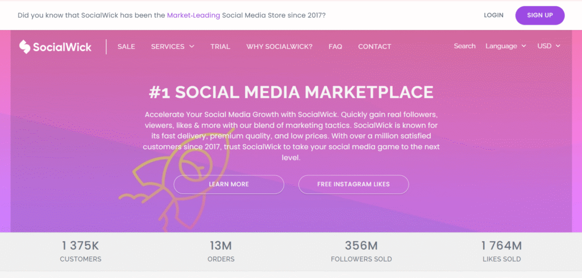Select WHY SOCIALWICK? in the navigation

click(279, 47)
